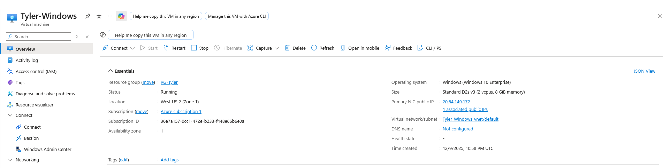Image resolution: width=663 pixels, height=168 pixels.
Task: Close the VM blade with X
Action: 660,16
